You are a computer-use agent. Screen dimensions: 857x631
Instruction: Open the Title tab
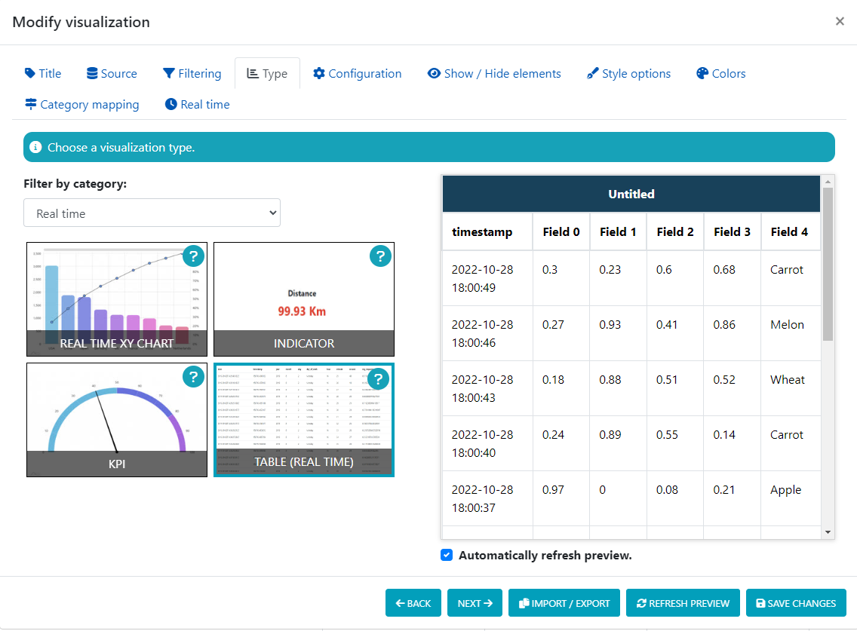(x=43, y=73)
